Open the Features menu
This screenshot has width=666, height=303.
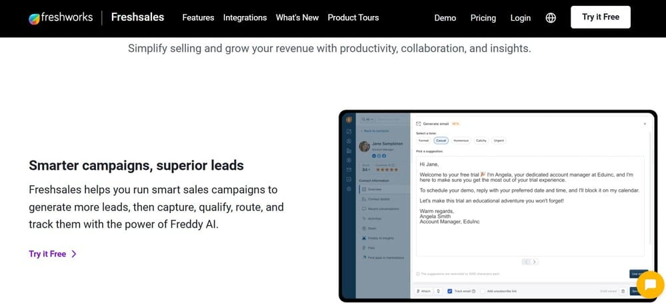click(x=199, y=18)
